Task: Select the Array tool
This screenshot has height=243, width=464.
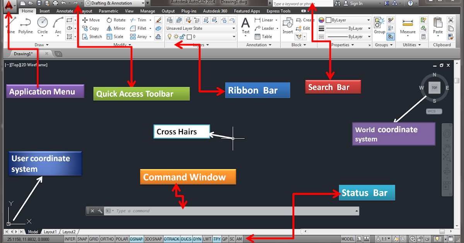Action: tap(138, 37)
